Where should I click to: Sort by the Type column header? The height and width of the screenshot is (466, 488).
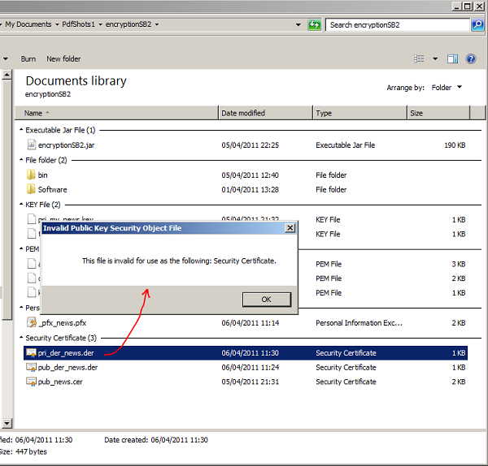pos(359,113)
